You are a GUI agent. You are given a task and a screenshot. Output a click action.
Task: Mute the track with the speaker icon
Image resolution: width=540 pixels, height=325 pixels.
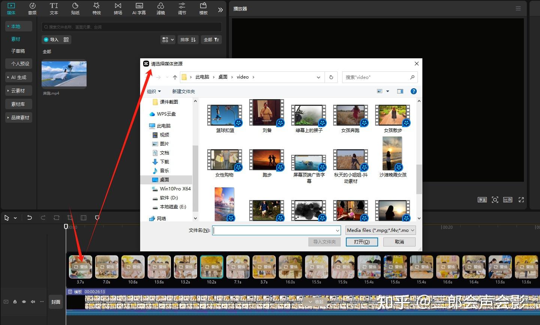(33, 301)
